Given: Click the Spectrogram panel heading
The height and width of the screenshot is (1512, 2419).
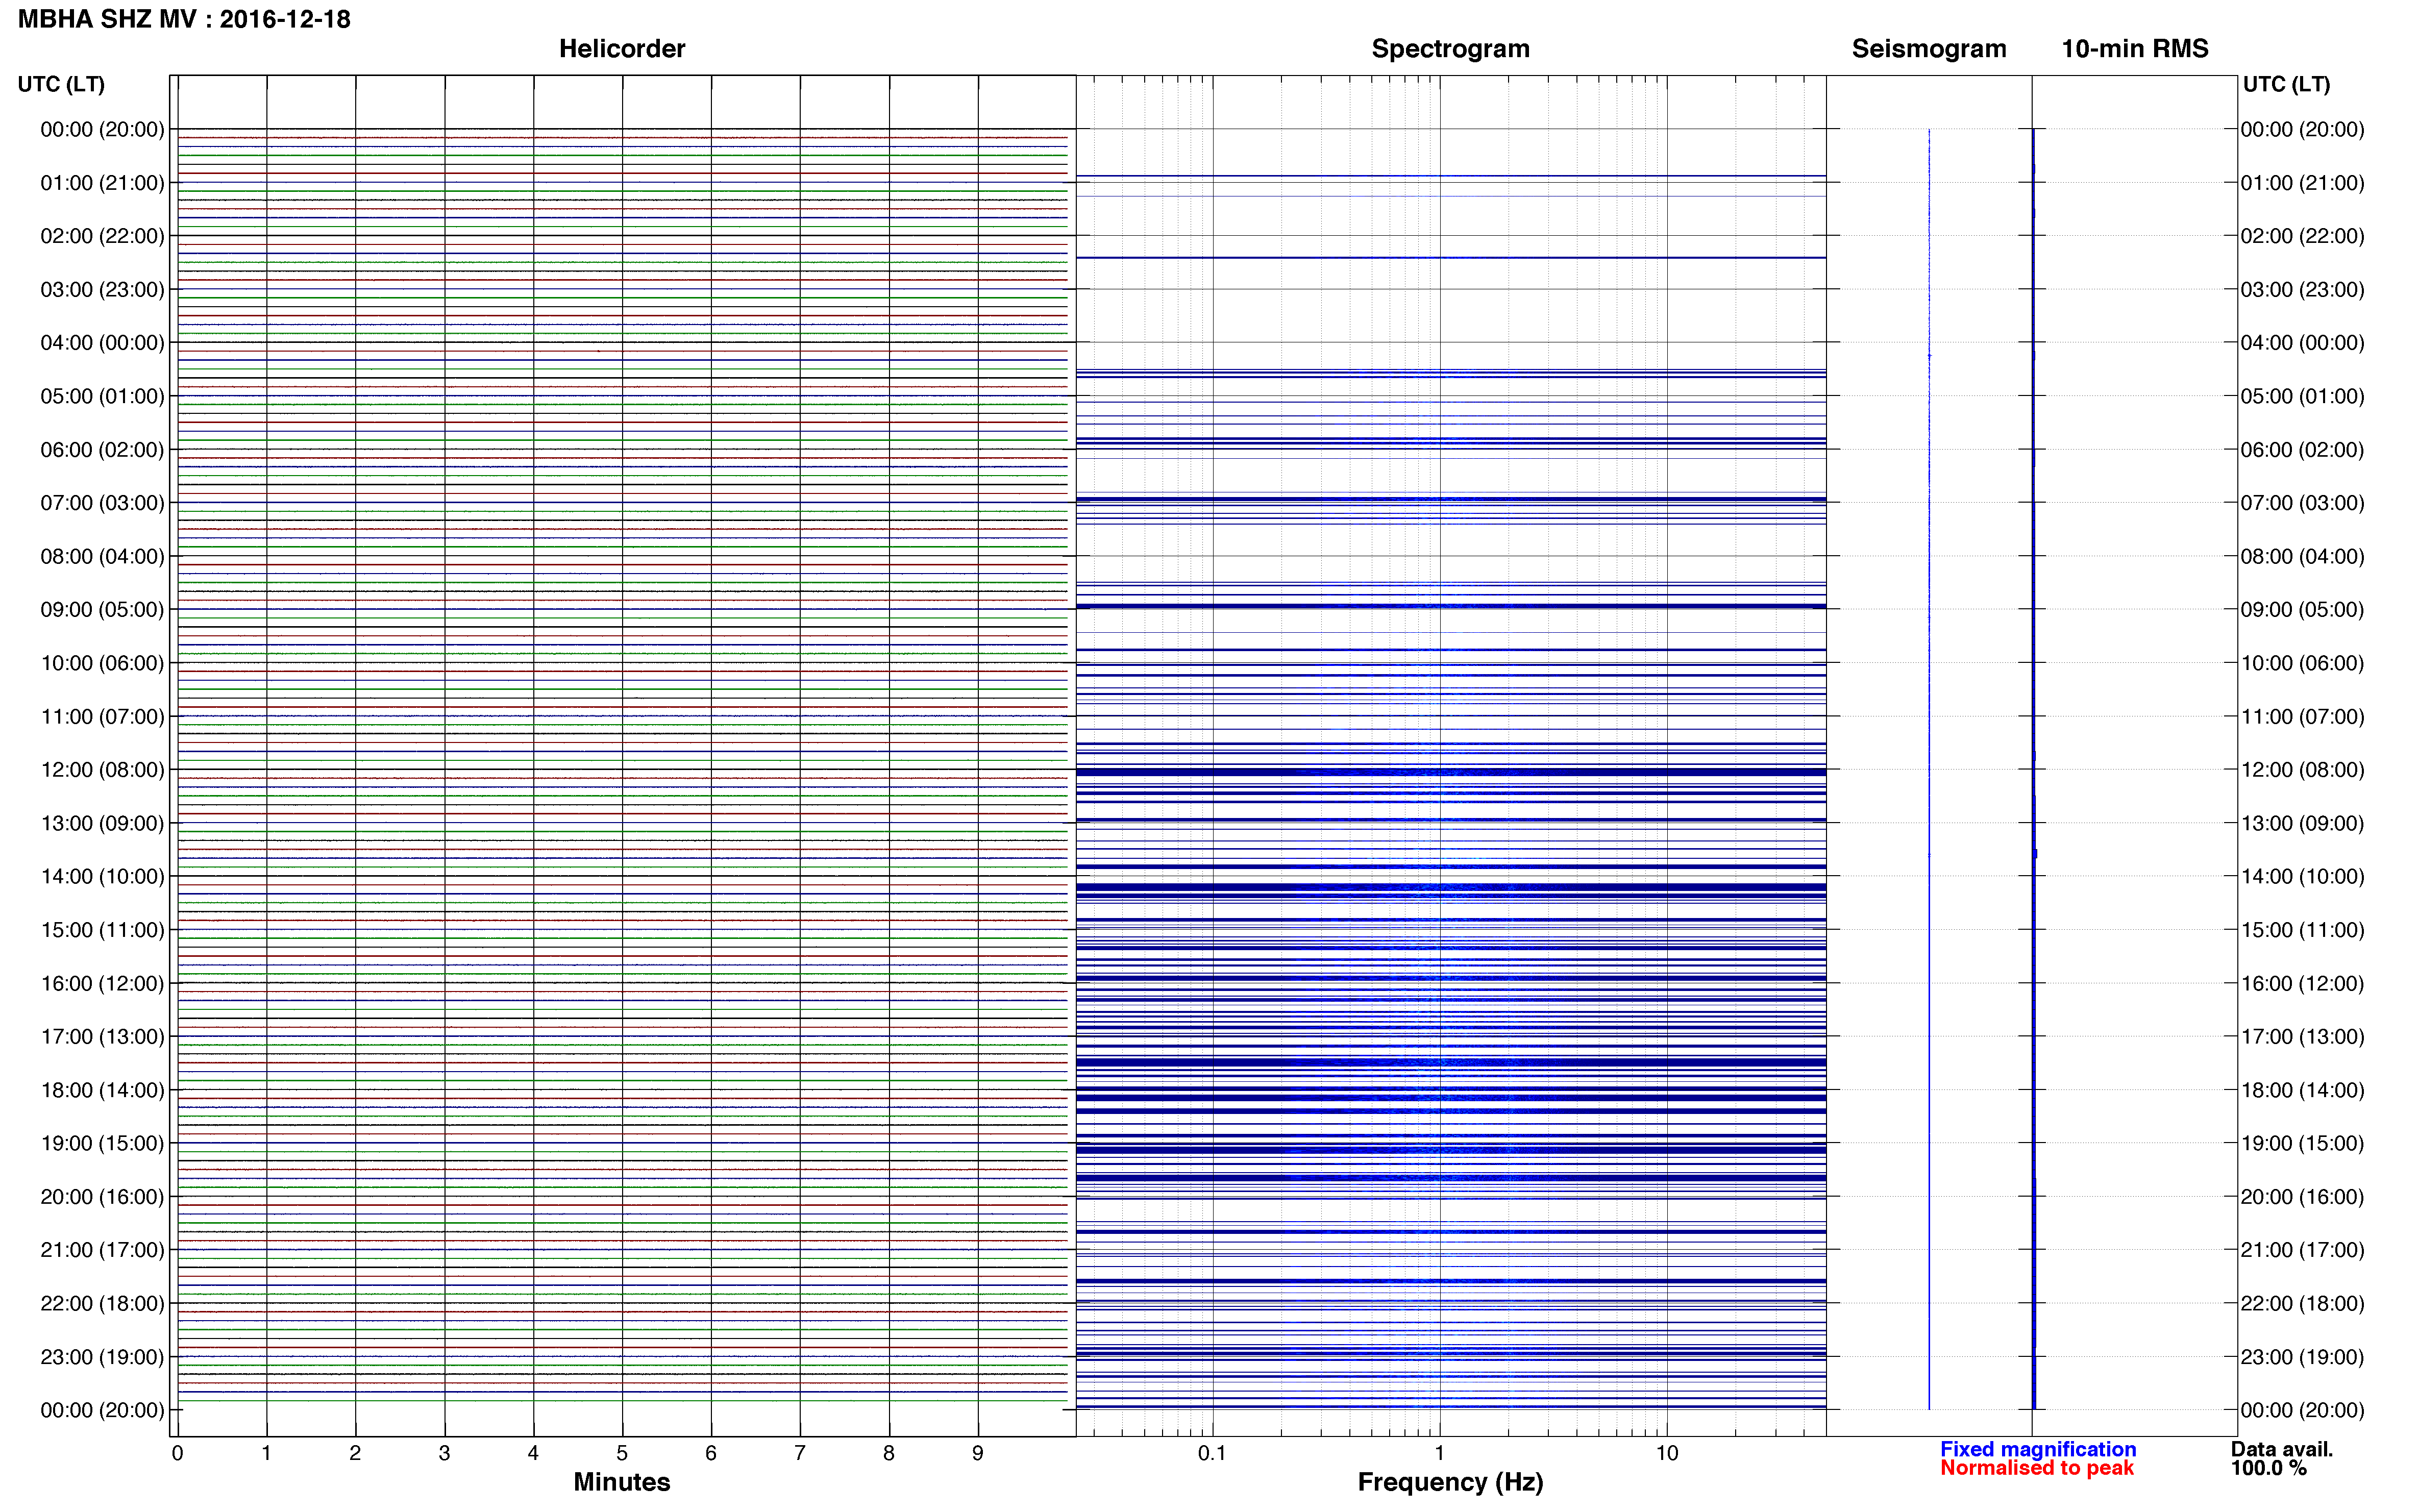Looking at the screenshot, I should 1450,48.
